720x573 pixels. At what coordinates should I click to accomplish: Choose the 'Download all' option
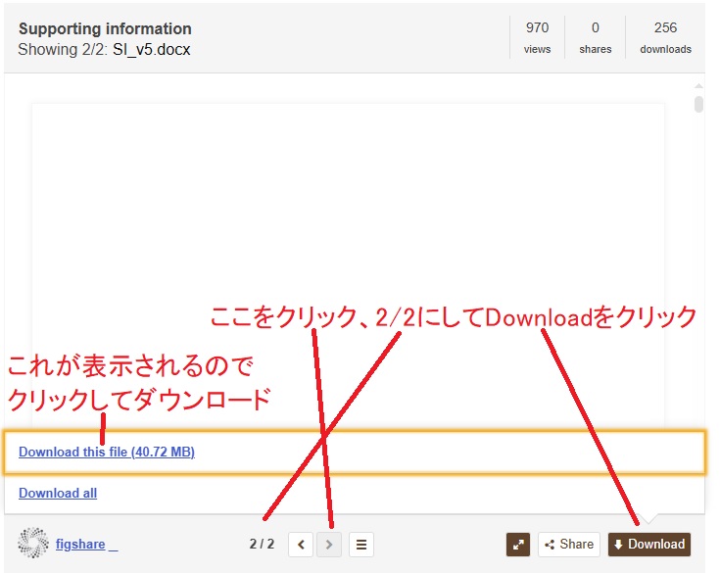(x=58, y=494)
